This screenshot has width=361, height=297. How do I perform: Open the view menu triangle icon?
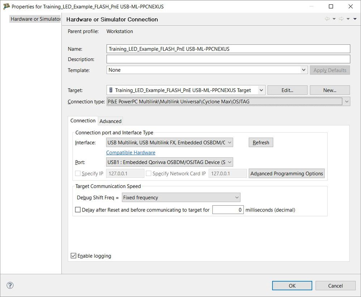coord(355,19)
